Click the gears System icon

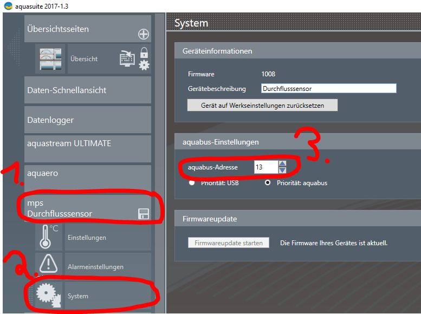[49, 296]
